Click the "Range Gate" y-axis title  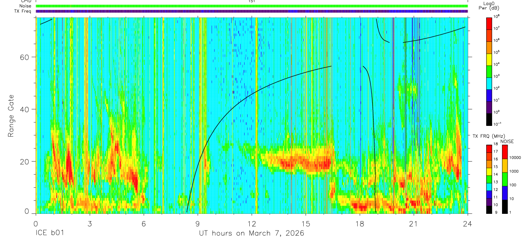(x=11, y=116)
